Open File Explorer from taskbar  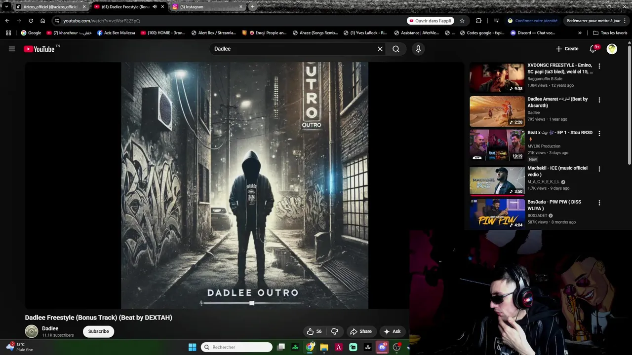point(324,347)
